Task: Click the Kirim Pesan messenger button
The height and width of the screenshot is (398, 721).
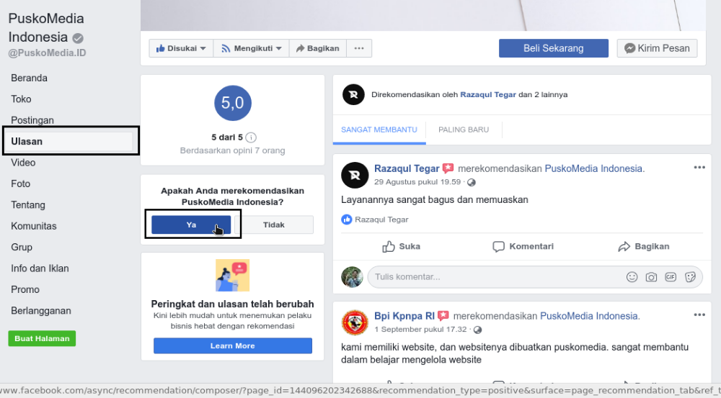Action: coord(657,48)
